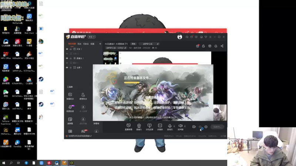This screenshot has height=166, width=296.
Task: Show the hidden fourth source row
Action: [x=67, y=63]
